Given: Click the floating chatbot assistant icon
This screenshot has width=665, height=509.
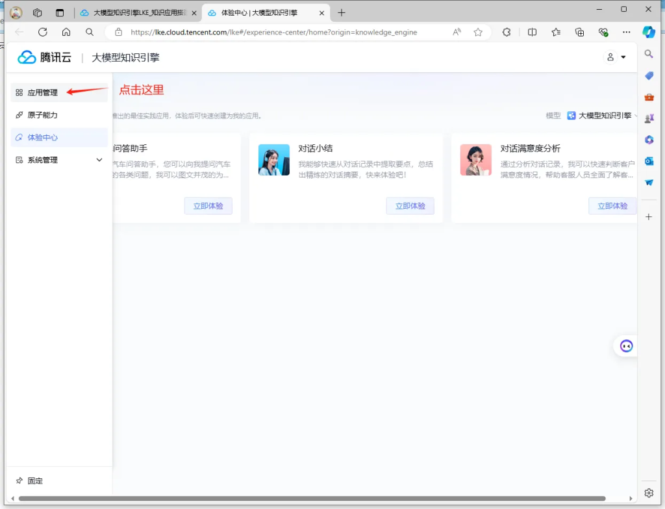Looking at the screenshot, I should pos(626,346).
